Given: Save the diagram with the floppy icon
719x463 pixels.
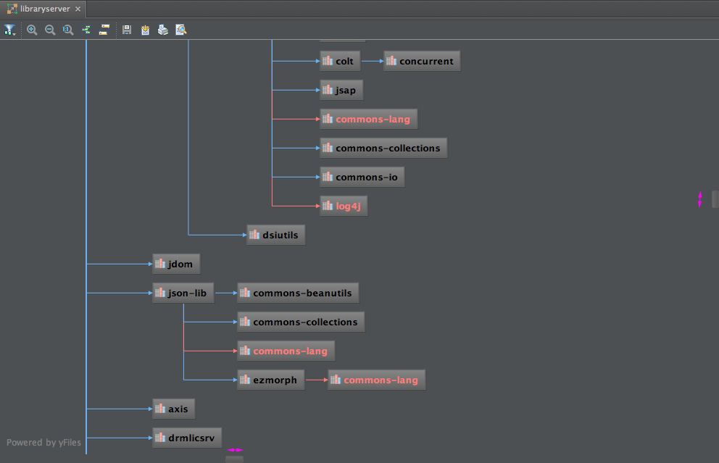Looking at the screenshot, I should pos(127,30).
